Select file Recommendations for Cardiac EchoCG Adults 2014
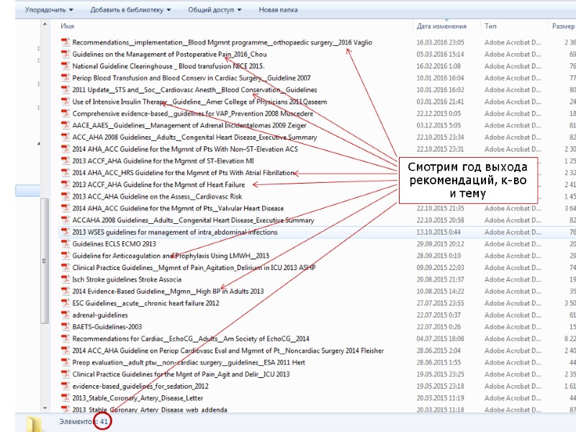The width and height of the screenshot is (576, 432). [191, 338]
